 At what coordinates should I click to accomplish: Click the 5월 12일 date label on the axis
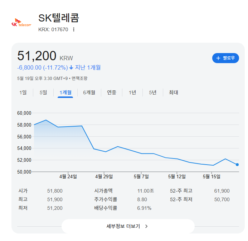[177, 176]
